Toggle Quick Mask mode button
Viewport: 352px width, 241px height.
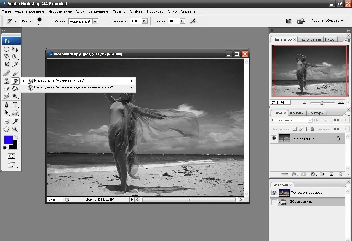click(x=11, y=156)
